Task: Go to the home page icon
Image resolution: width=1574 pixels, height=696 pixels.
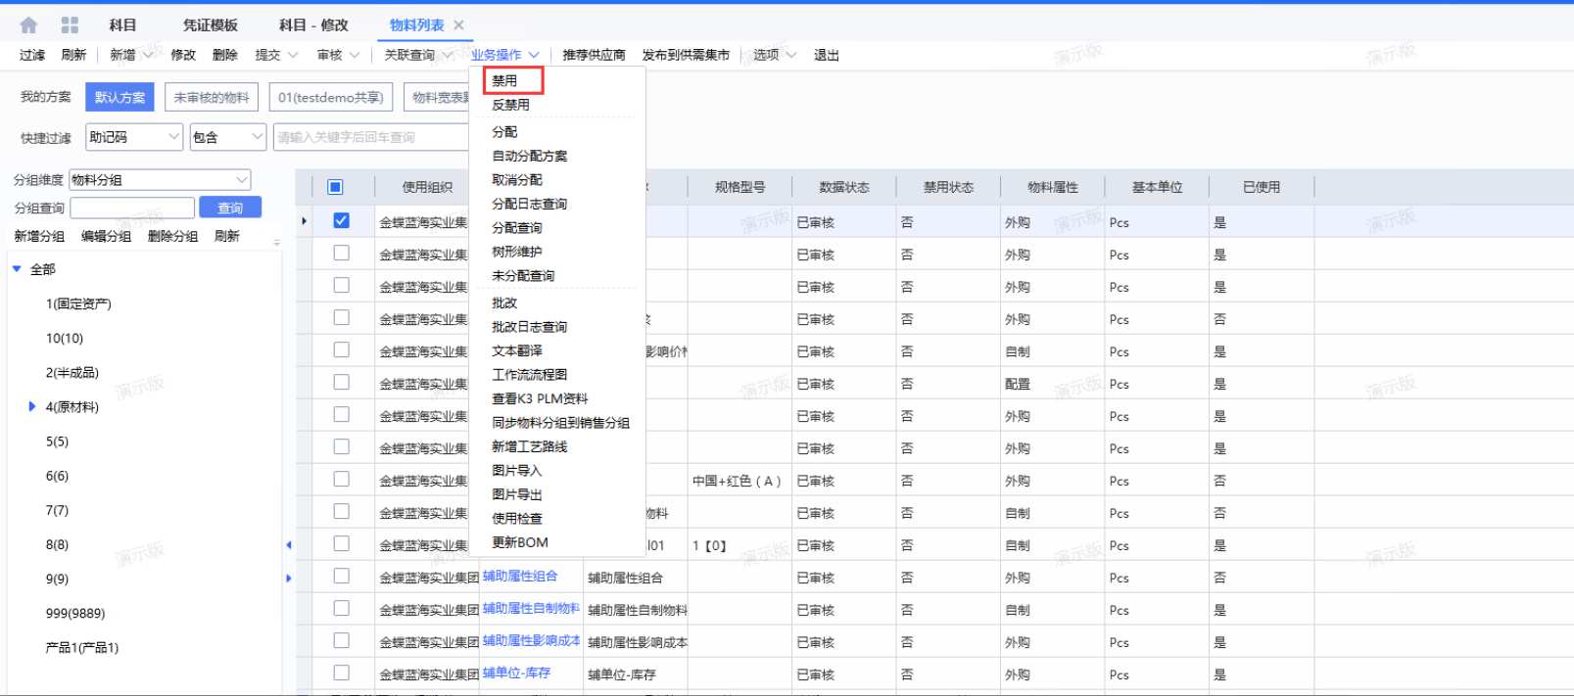Action: pos(28,24)
